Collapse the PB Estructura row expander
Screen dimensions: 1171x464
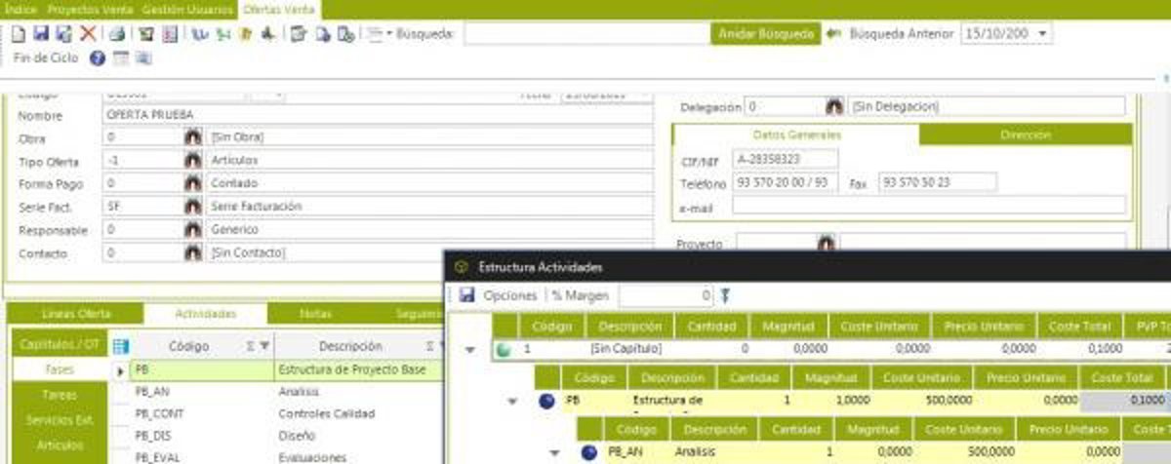(512, 401)
